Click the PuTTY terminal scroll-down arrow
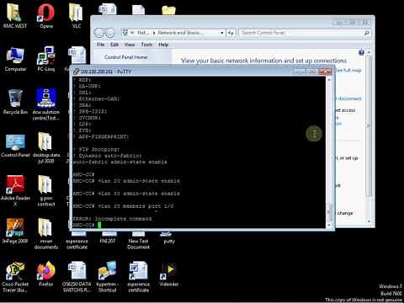404x303 pixels. click(329, 225)
